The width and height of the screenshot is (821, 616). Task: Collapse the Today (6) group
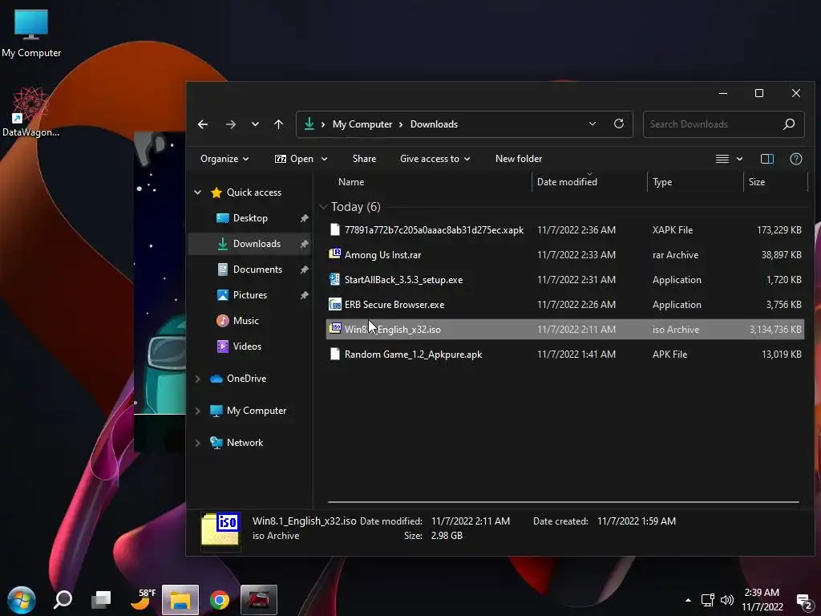pos(323,207)
